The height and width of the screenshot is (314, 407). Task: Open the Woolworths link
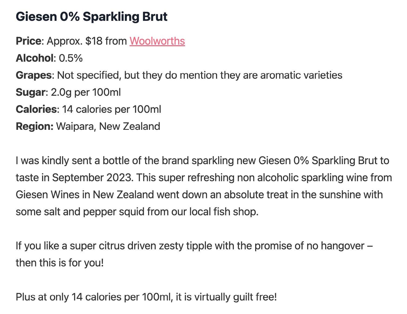(x=157, y=41)
